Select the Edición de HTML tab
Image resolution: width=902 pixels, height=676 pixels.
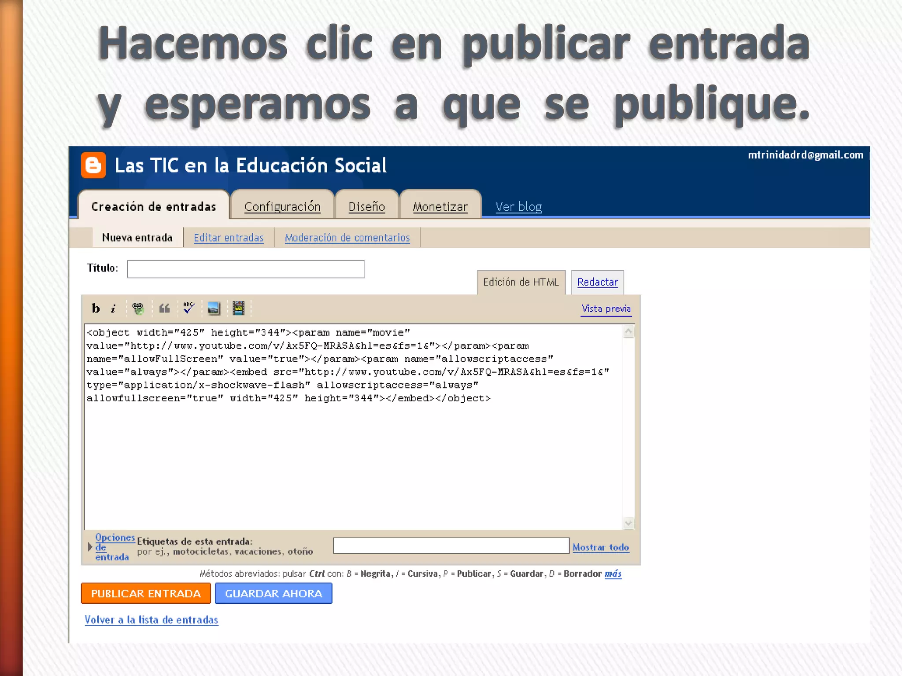[x=521, y=282]
